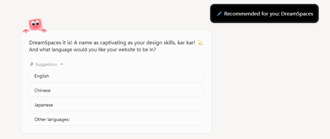330x139 pixels.
Task: Click the mascot's googly eyes
Action: pyautogui.click(x=35, y=24)
